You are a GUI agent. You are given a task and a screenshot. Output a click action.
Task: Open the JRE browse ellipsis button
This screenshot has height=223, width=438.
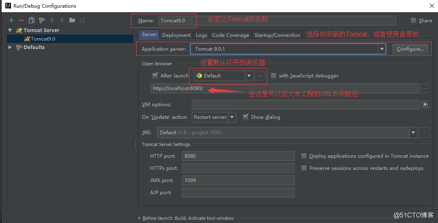click(x=425, y=133)
